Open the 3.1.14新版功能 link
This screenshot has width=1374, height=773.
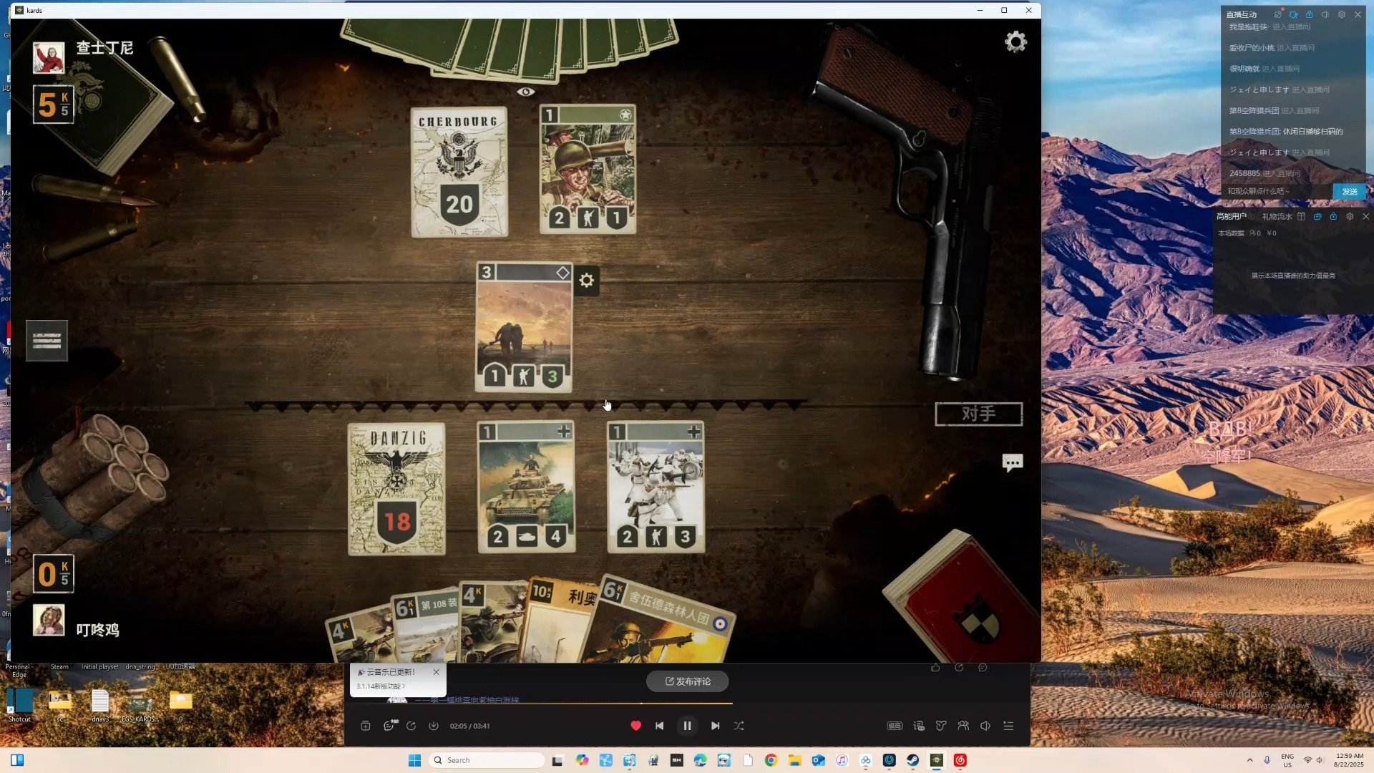[x=381, y=686]
